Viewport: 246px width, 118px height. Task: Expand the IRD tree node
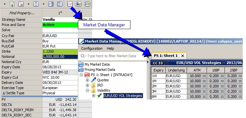[87, 85]
